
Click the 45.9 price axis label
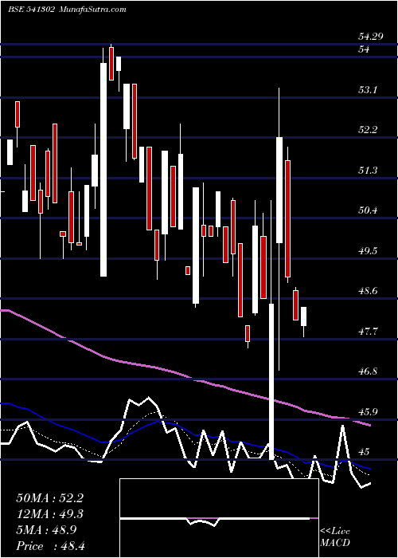point(368,412)
